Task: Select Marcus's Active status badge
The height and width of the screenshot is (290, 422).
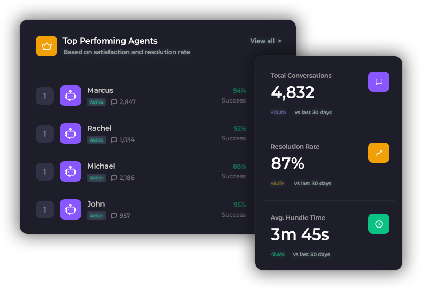Action: pyautogui.click(x=97, y=102)
